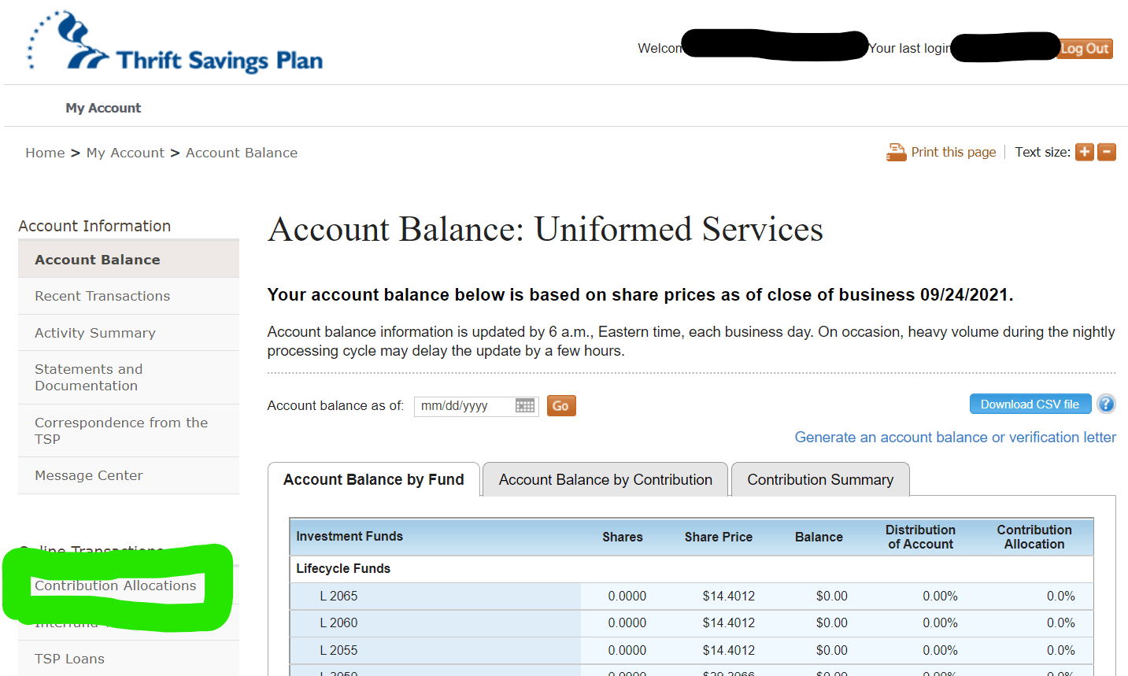Open the Print this page icon
Viewport: 1128px width, 676px height.
897,152
